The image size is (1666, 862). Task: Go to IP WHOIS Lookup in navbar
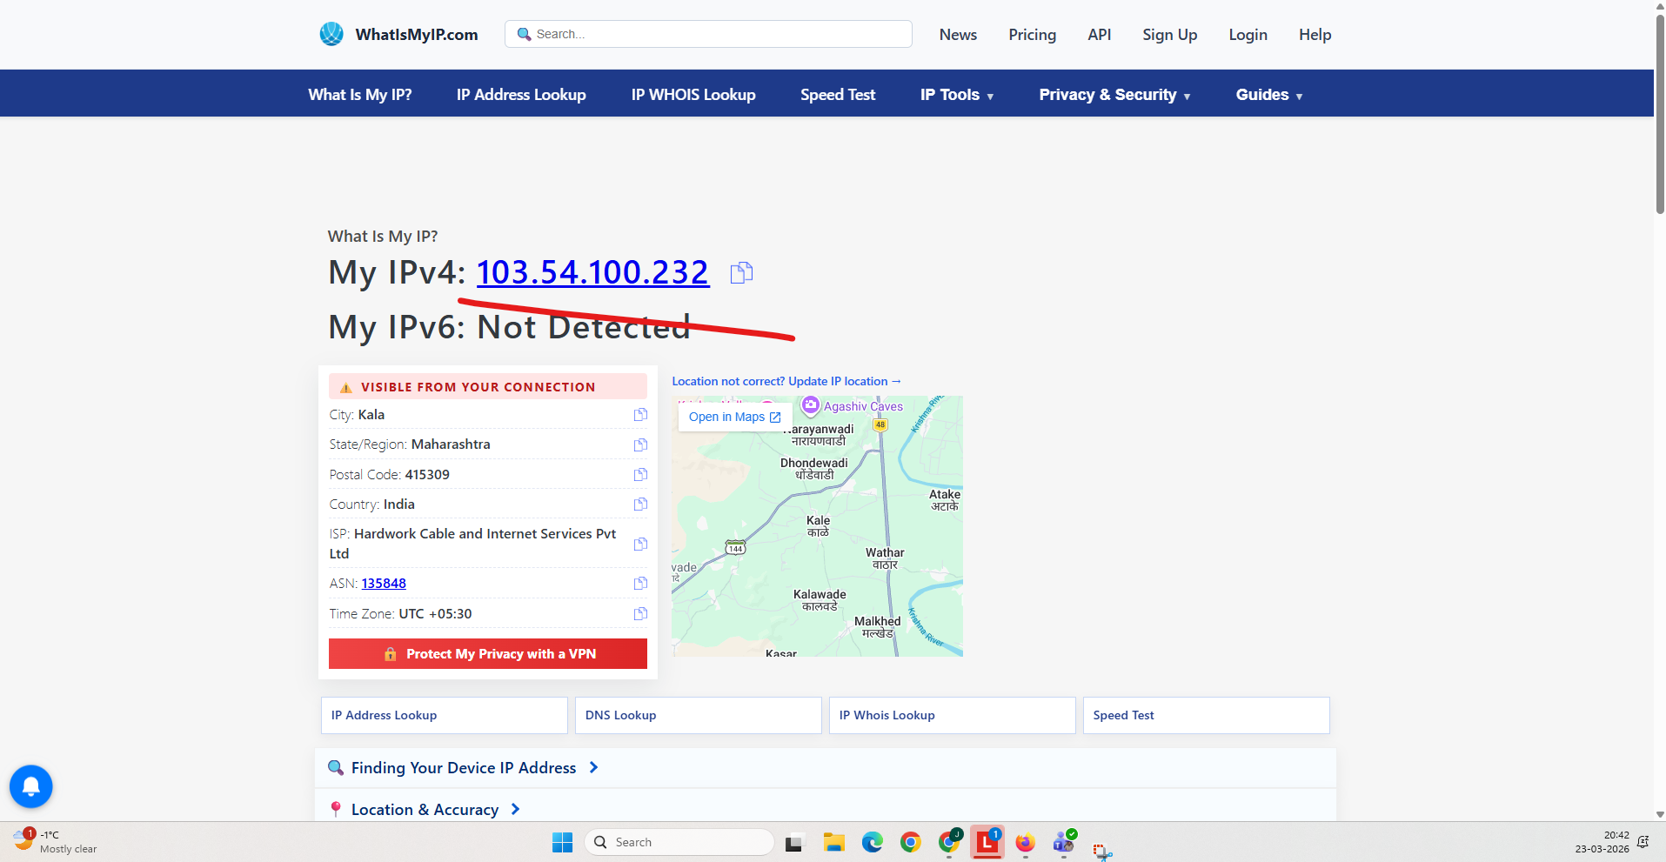pyautogui.click(x=692, y=95)
